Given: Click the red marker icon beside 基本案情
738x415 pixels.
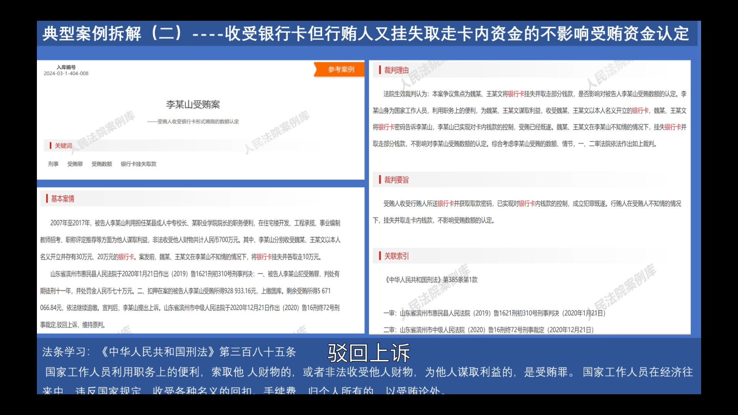Looking at the screenshot, I should [x=47, y=199].
